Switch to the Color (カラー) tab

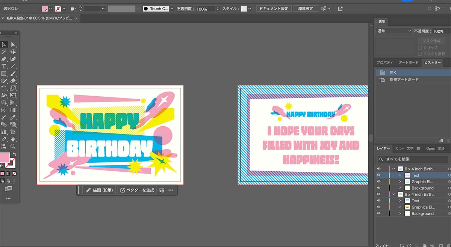click(x=400, y=148)
